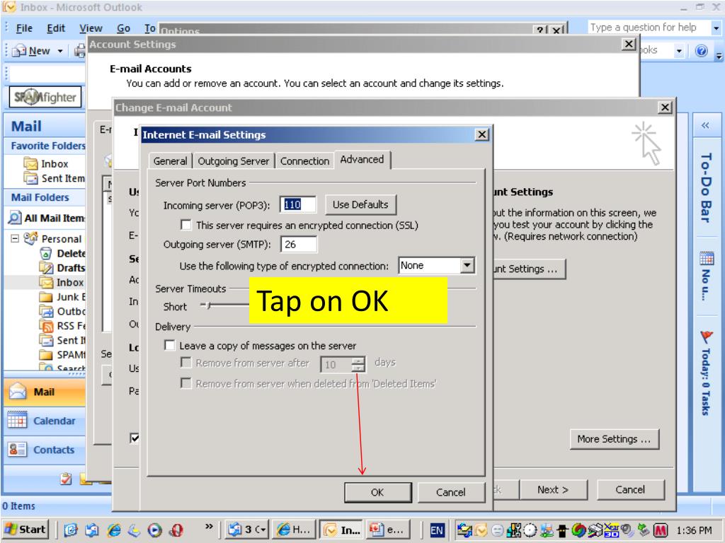
Task: Adjust the Server Timeouts slider
Action: click(x=209, y=305)
